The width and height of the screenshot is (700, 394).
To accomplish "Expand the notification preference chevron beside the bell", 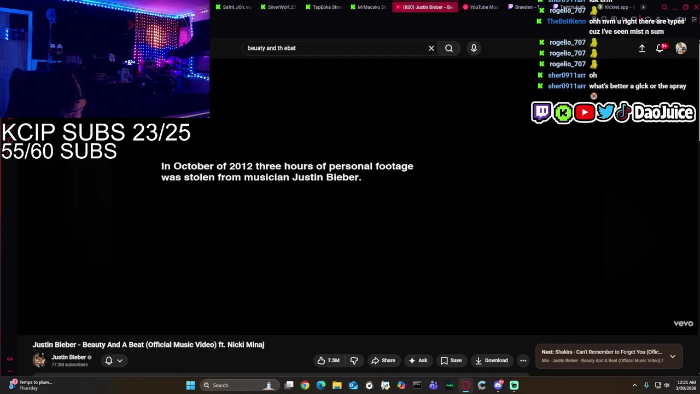I will (120, 361).
